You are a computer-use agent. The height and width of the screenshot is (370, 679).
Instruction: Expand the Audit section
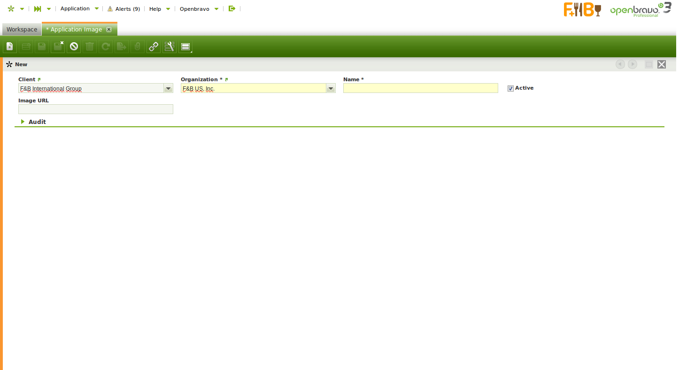33,122
